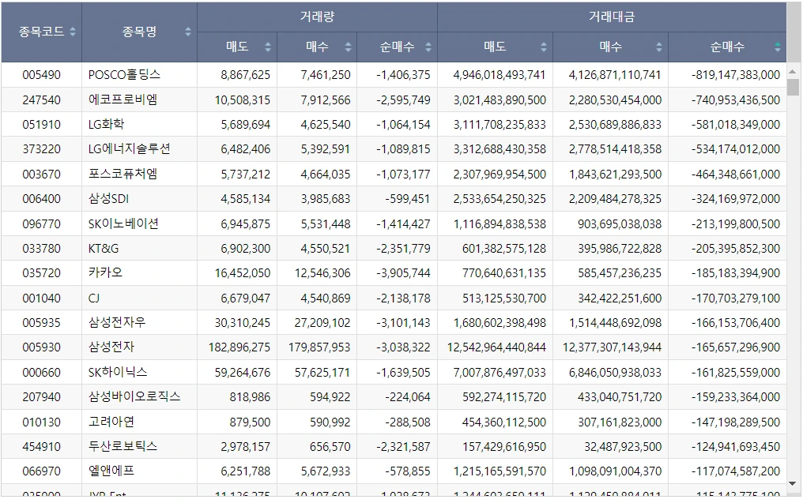Click net volume -3,905,744
The height and width of the screenshot is (503, 803).
point(403,272)
